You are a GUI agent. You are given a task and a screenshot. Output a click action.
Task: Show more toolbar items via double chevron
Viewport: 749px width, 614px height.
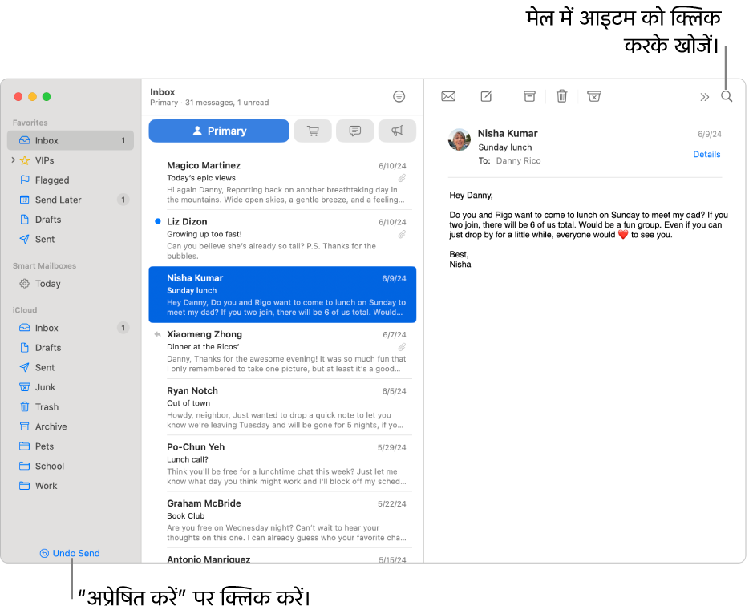click(x=705, y=97)
